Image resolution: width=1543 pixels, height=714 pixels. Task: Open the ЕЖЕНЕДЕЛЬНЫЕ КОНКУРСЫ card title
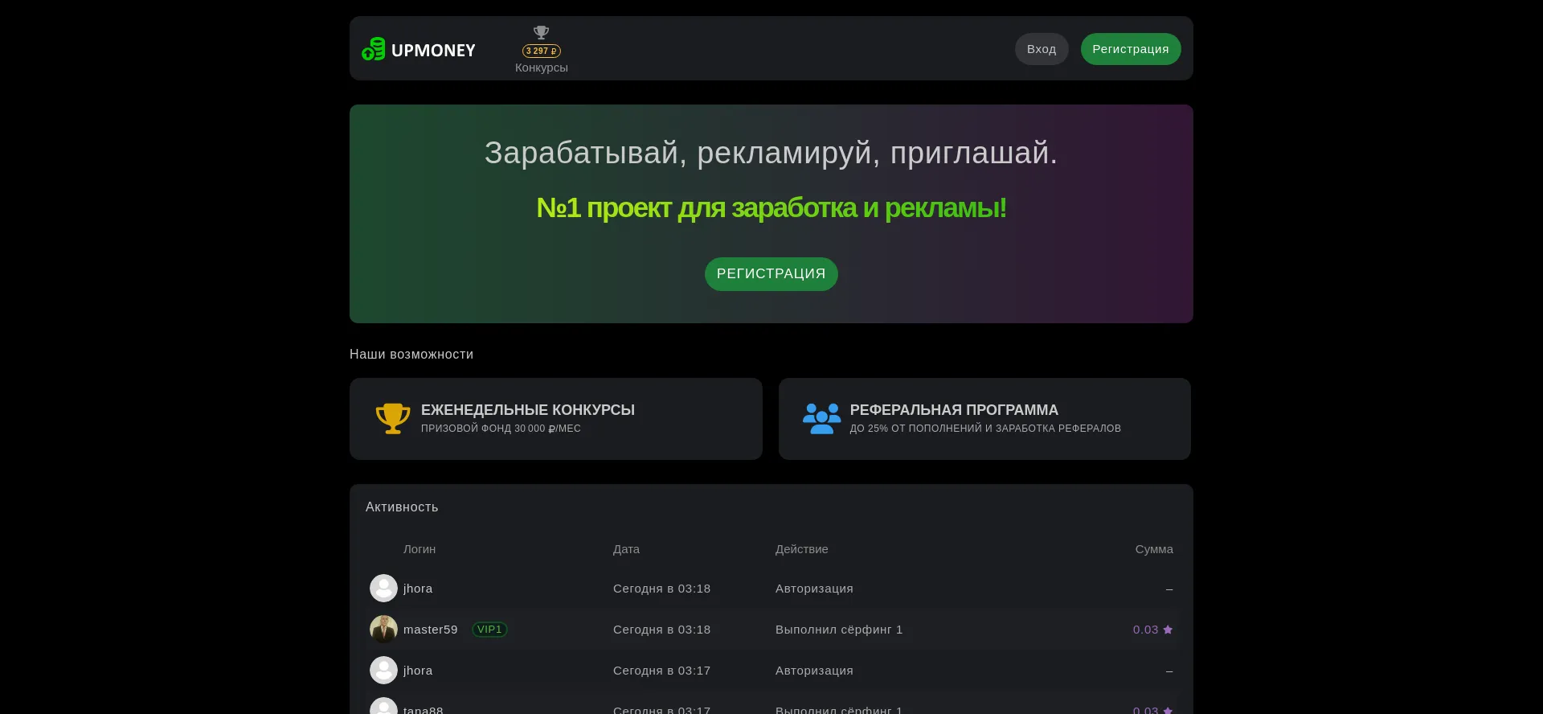pyautogui.click(x=528, y=410)
